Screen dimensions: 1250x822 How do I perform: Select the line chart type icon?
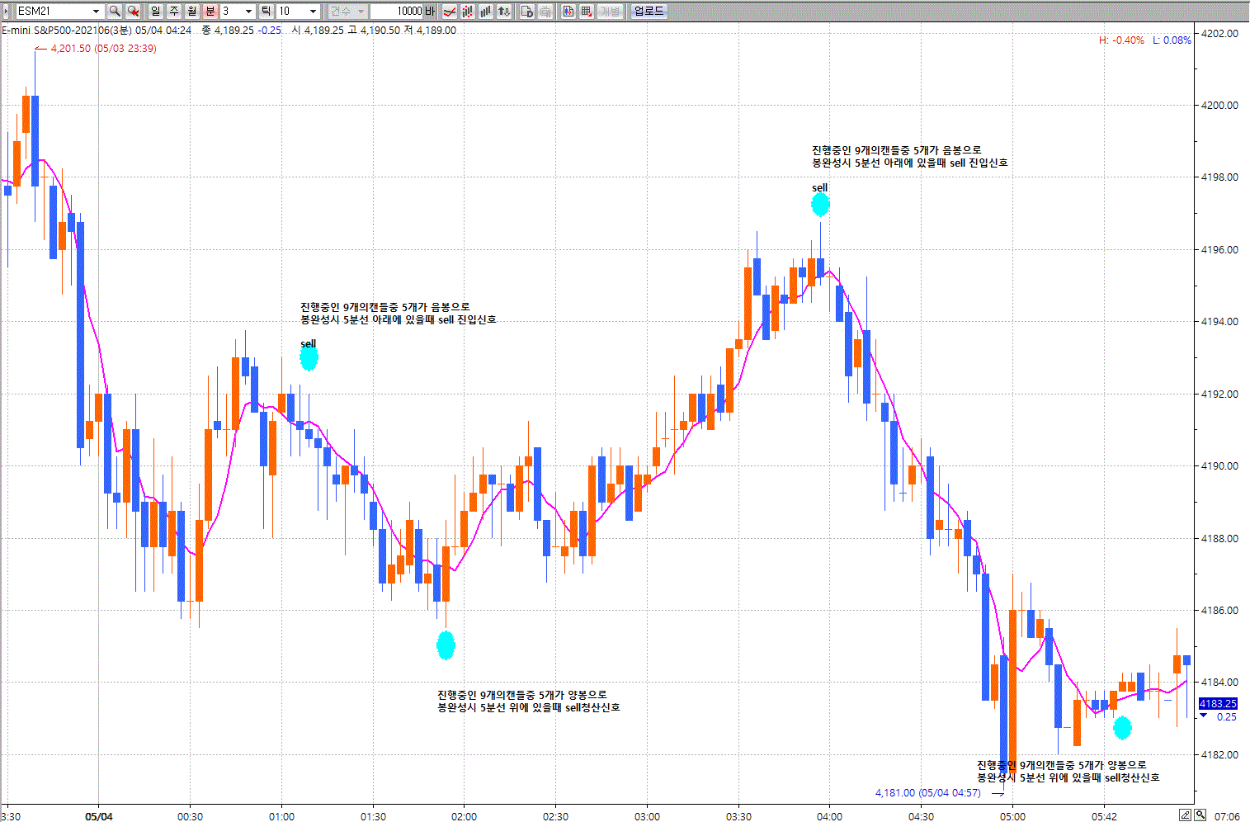pyautogui.click(x=450, y=11)
